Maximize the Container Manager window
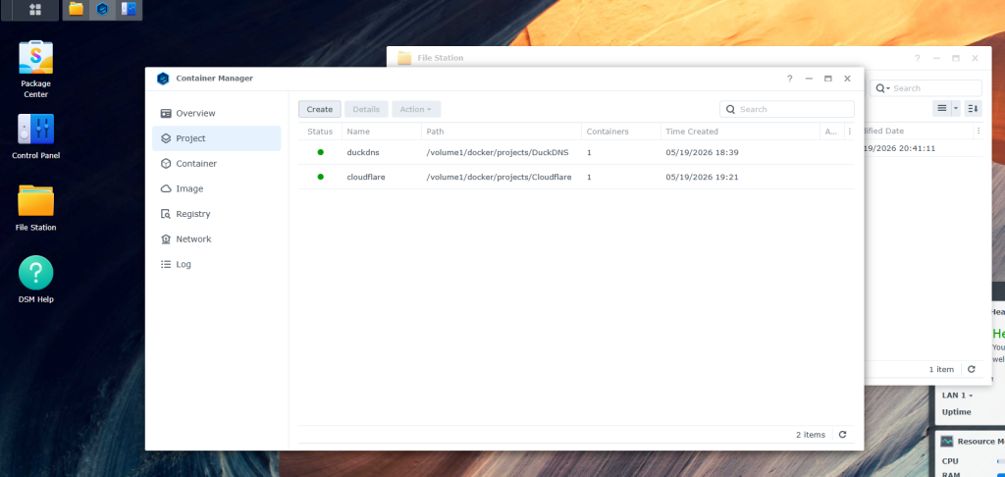Image resolution: width=1005 pixels, height=477 pixels. point(828,79)
